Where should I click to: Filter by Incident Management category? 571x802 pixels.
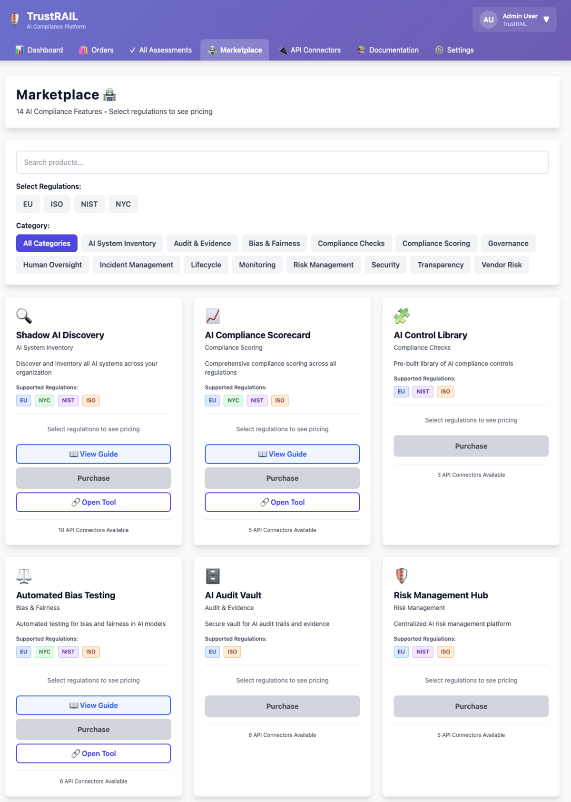136,265
